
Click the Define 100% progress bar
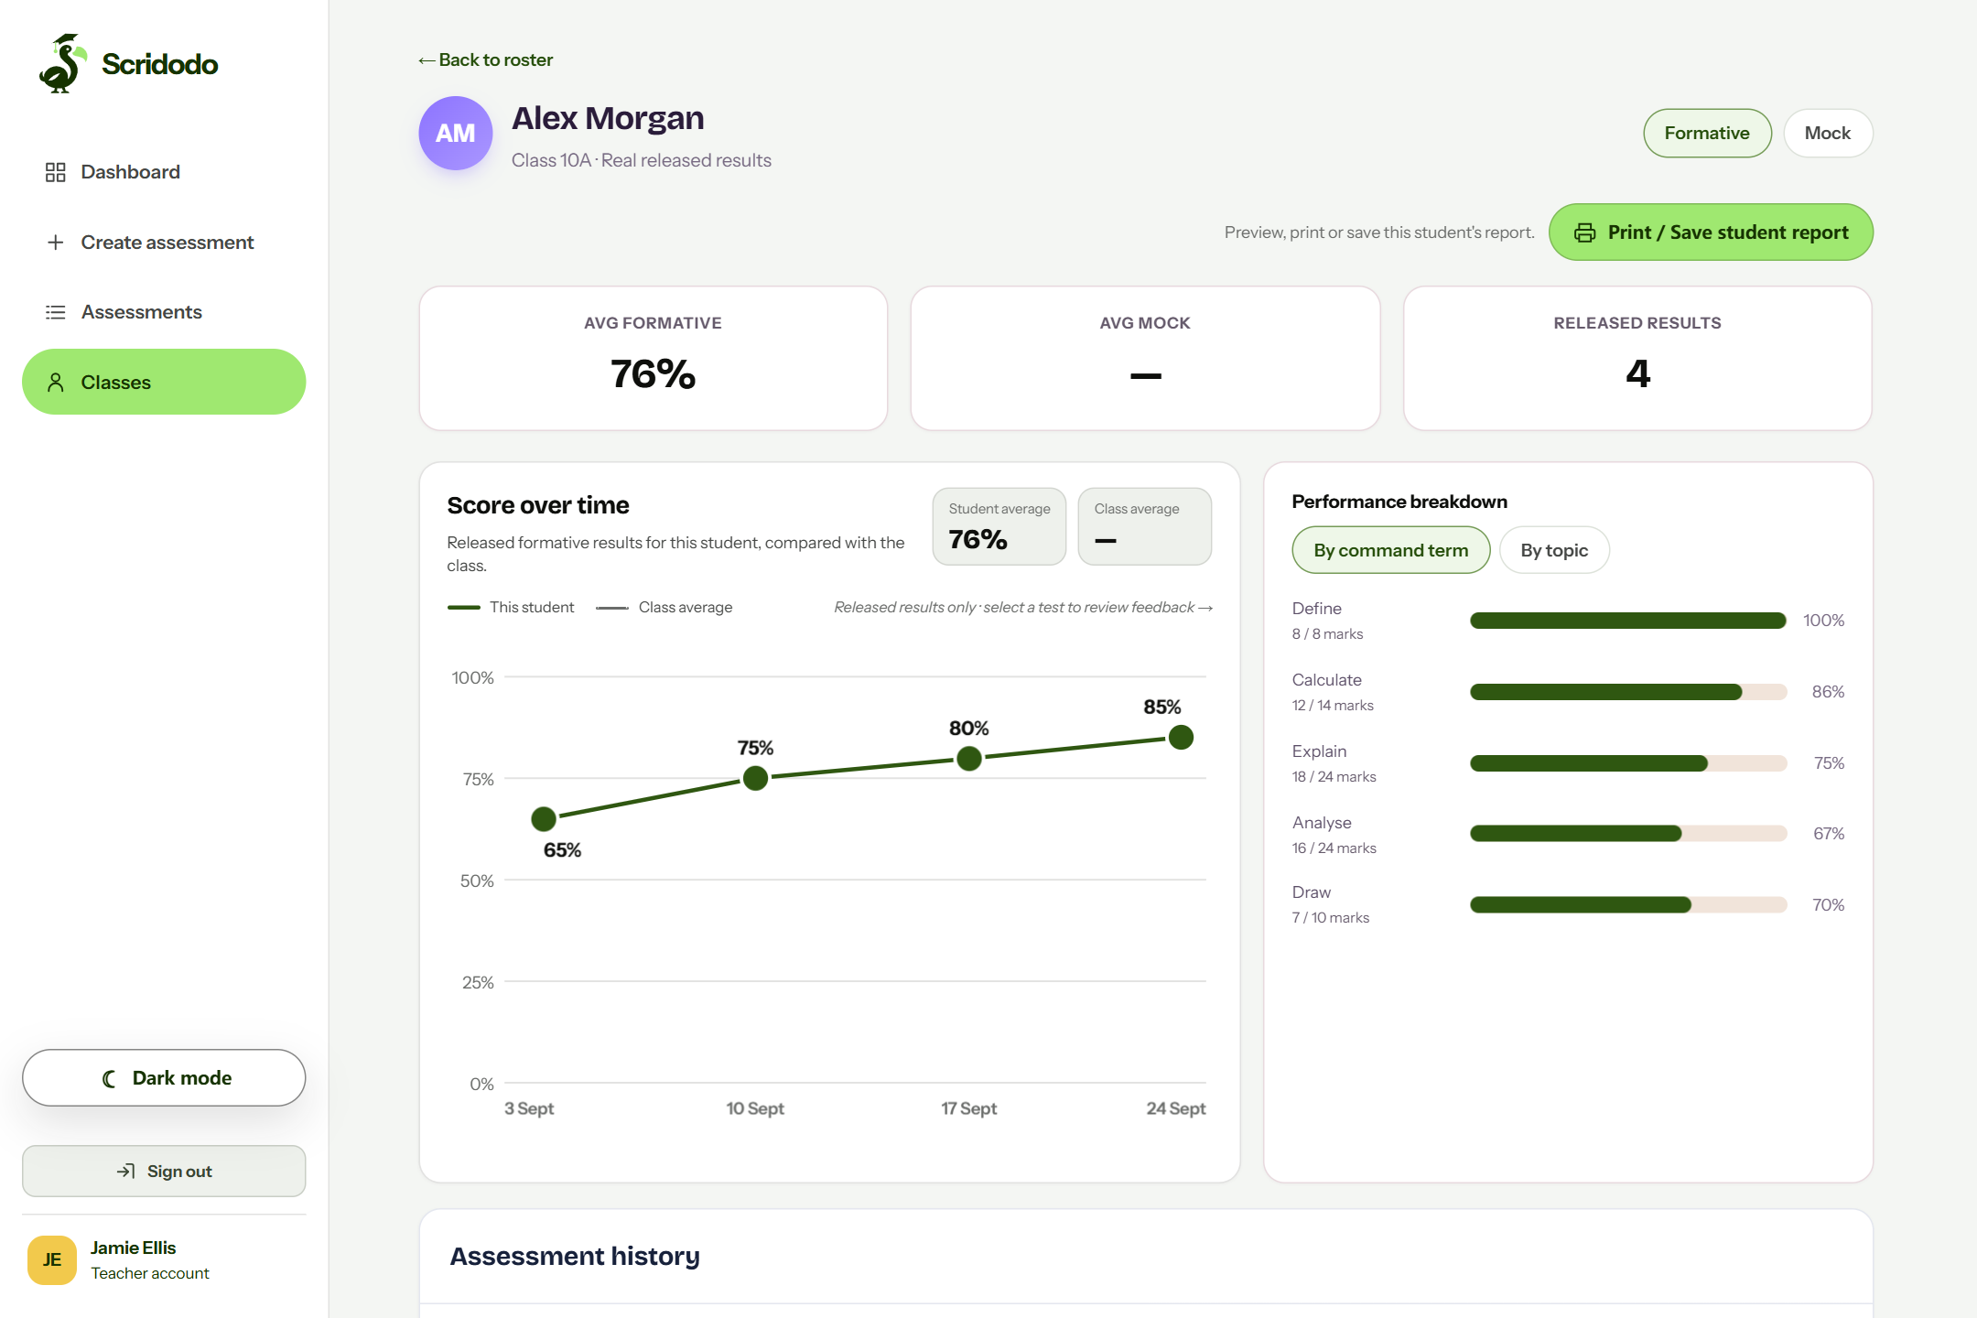point(1628,621)
